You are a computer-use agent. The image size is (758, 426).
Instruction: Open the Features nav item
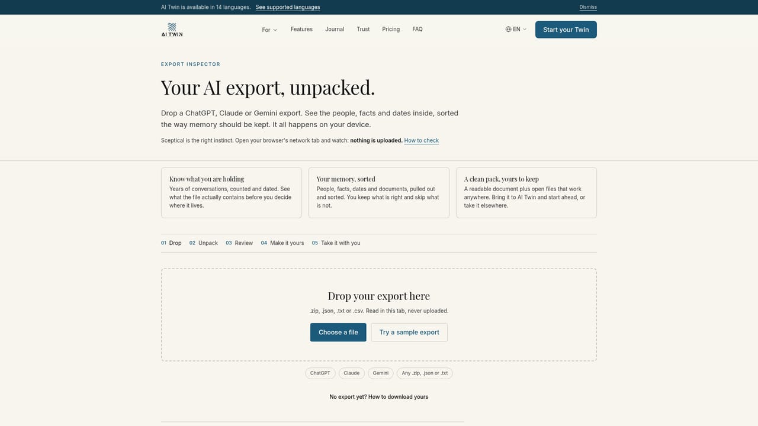tap(301, 29)
